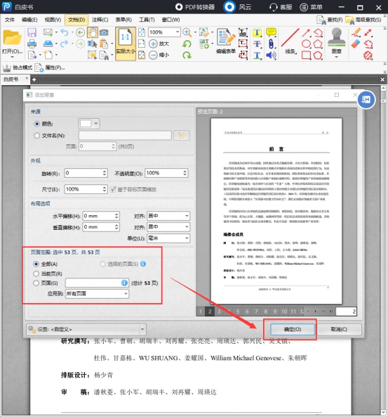Click the 属性(P)... button
Screen dimensions: 388x417
click(50, 68)
